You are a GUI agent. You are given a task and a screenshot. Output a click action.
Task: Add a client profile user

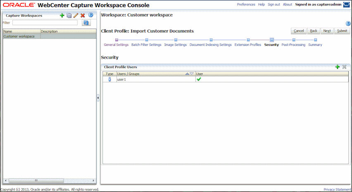pyautogui.click(x=337, y=67)
